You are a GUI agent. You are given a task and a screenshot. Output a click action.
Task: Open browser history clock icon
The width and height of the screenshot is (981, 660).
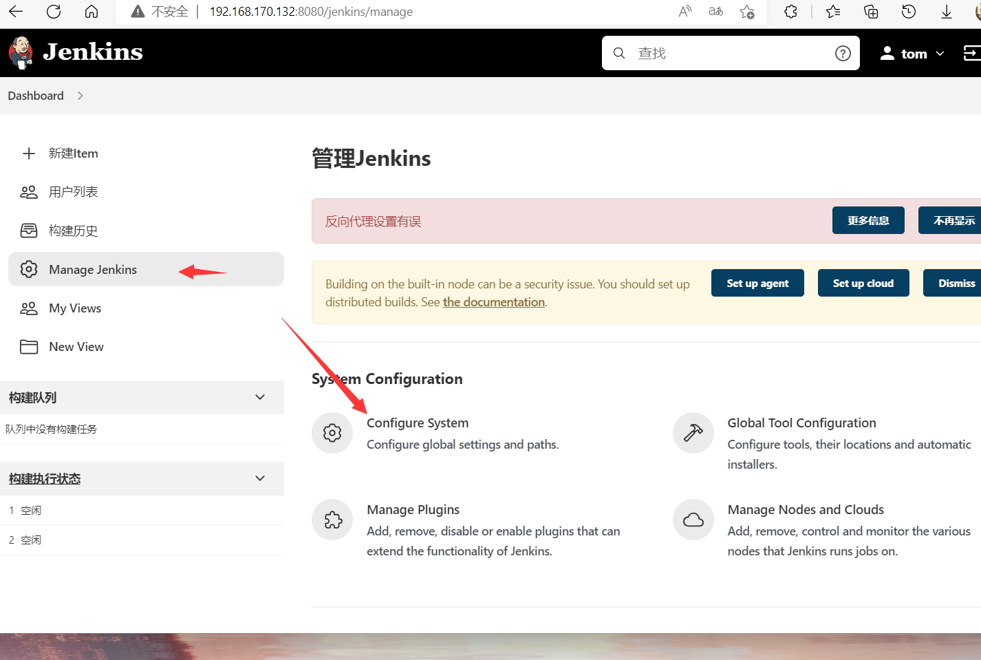coord(909,11)
